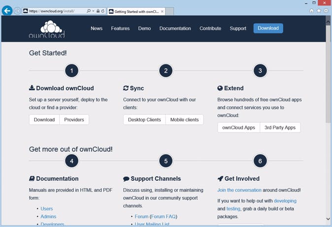Click the ownCloud Apps button
332x227 pixels.
click(238, 128)
